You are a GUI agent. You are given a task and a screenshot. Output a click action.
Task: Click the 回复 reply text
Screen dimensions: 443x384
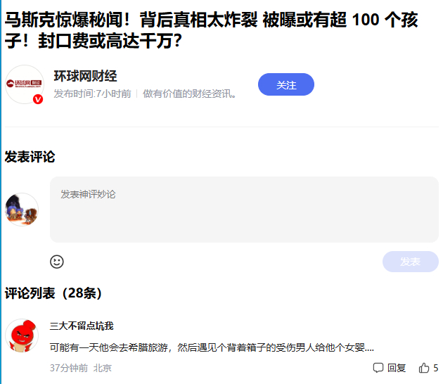[397, 368]
